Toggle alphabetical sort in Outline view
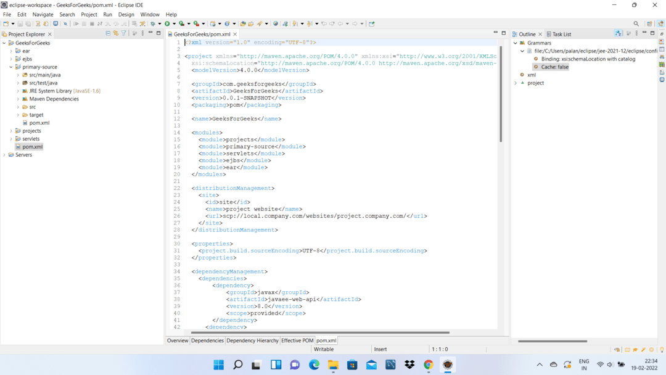 [618, 34]
